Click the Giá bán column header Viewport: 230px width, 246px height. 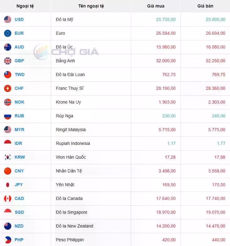coord(205,6)
